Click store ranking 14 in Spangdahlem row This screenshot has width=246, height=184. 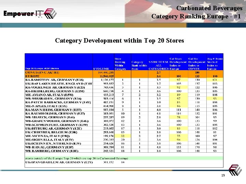coord(123,162)
